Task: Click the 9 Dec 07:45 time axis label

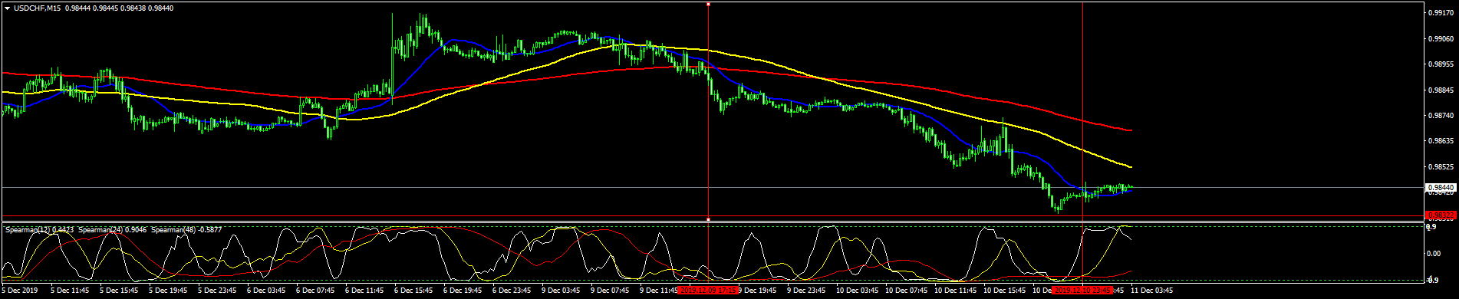Action: point(610,291)
